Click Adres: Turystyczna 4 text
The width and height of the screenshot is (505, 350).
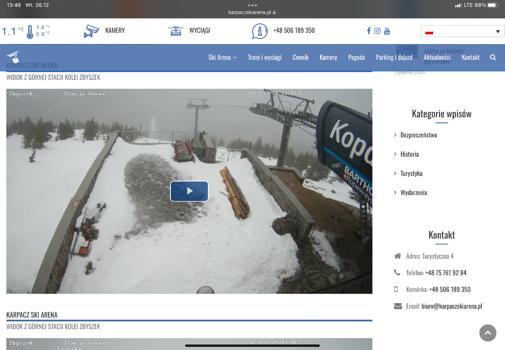[x=430, y=256]
